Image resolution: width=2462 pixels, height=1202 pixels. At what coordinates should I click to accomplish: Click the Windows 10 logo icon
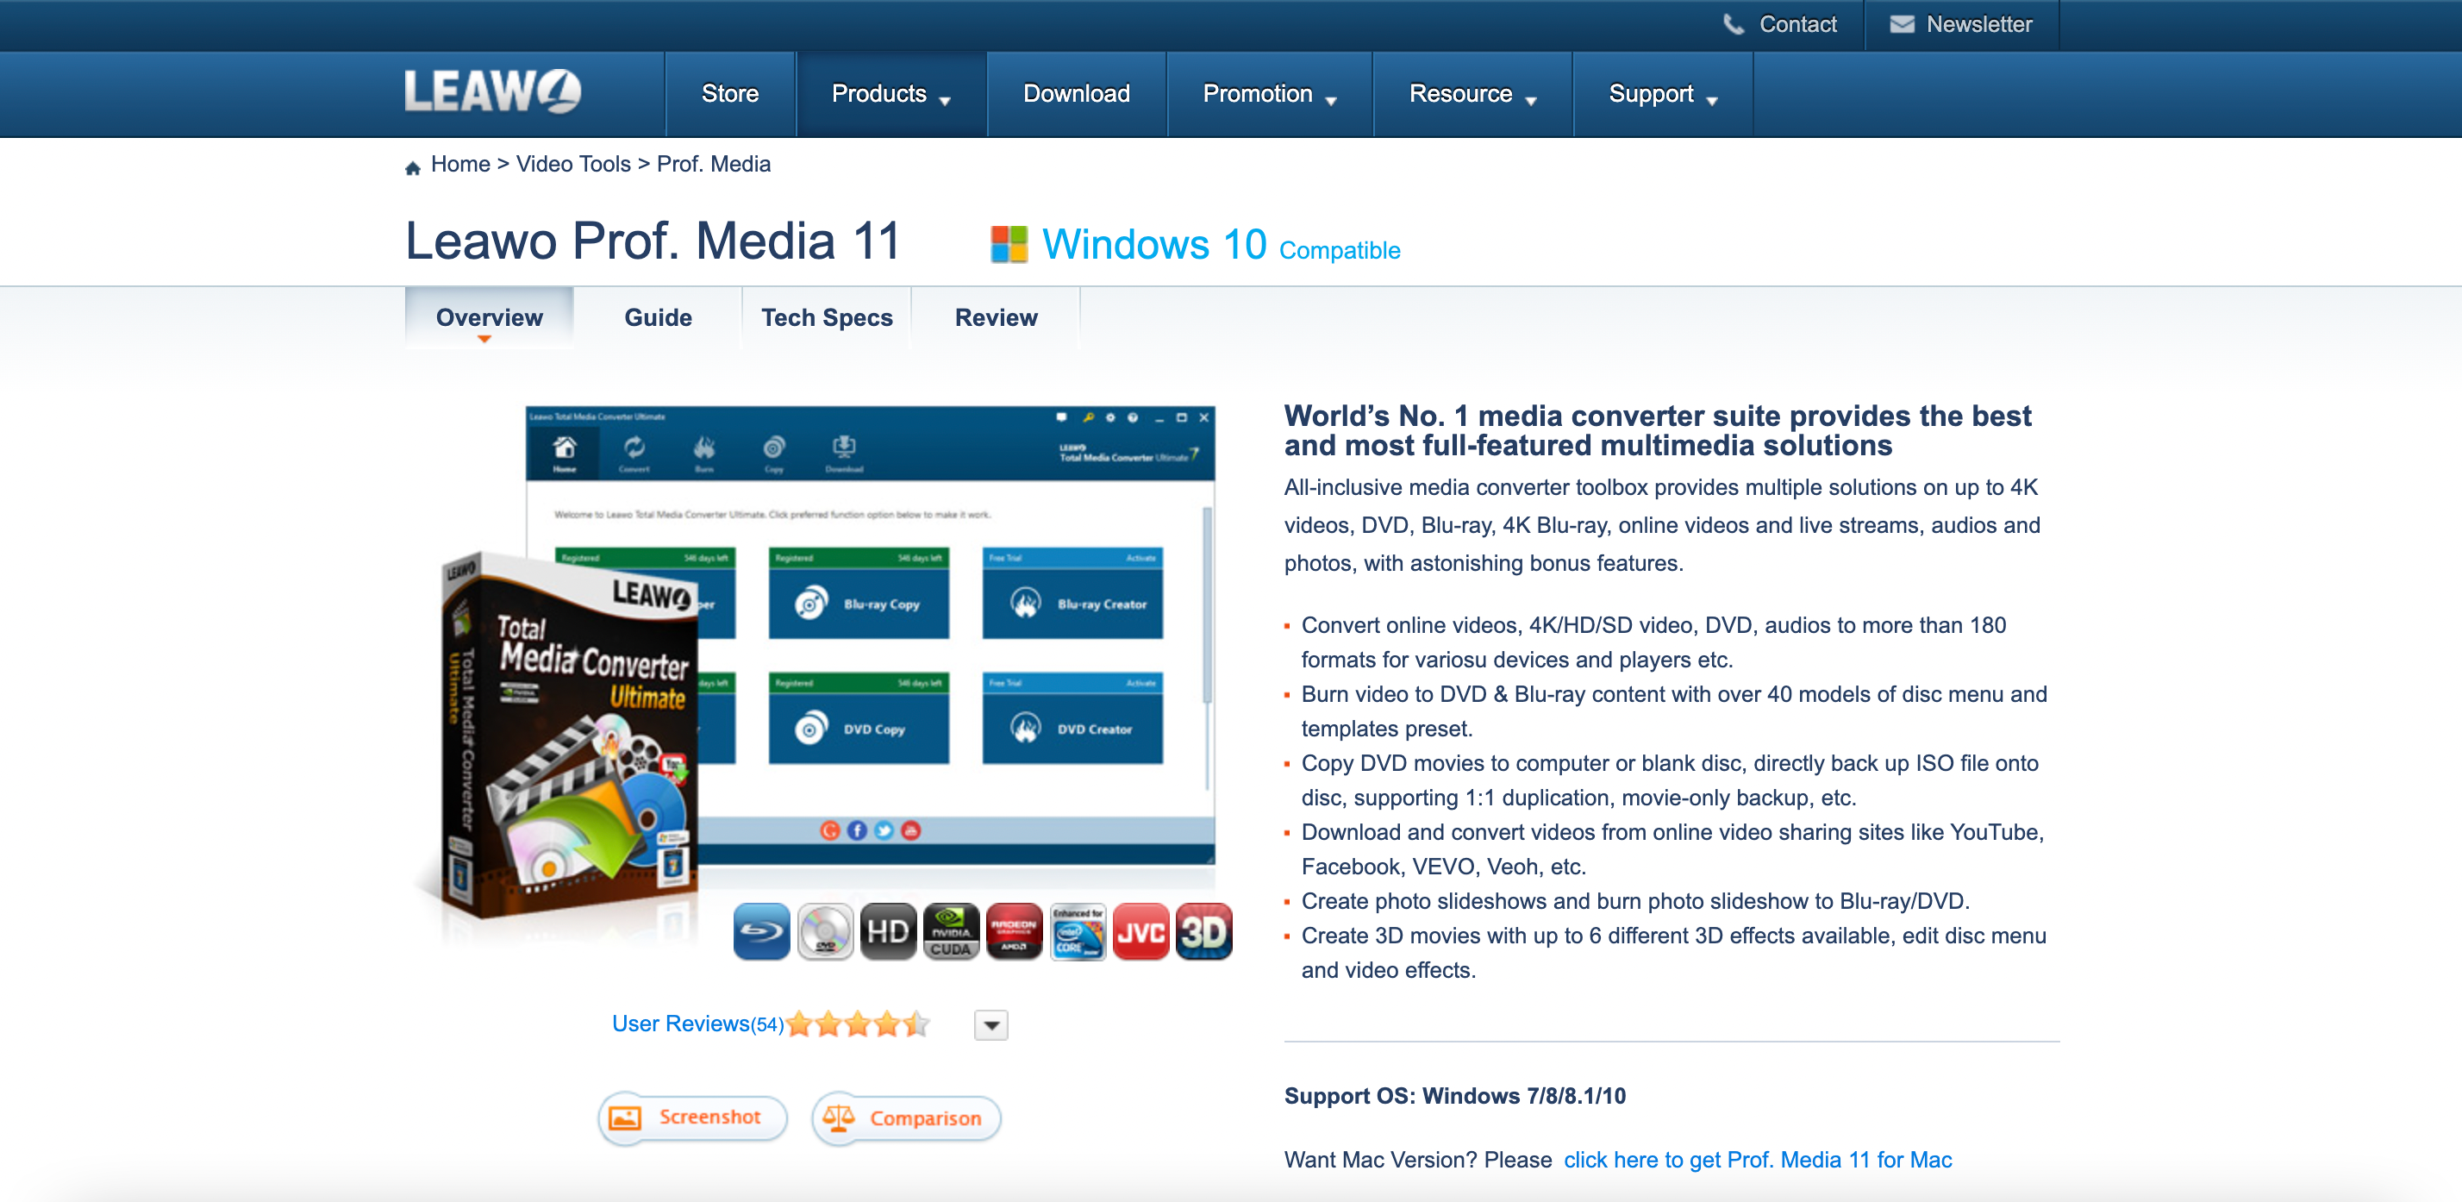1009,244
